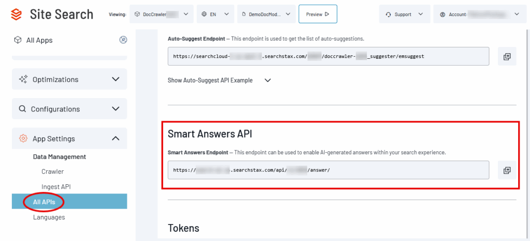This screenshot has height=241, width=530.
Task: Click the All Apps cube icon
Action: (18, 40)
